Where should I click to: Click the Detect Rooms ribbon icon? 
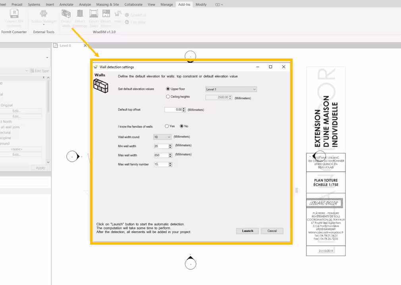(x=106, y=15)
